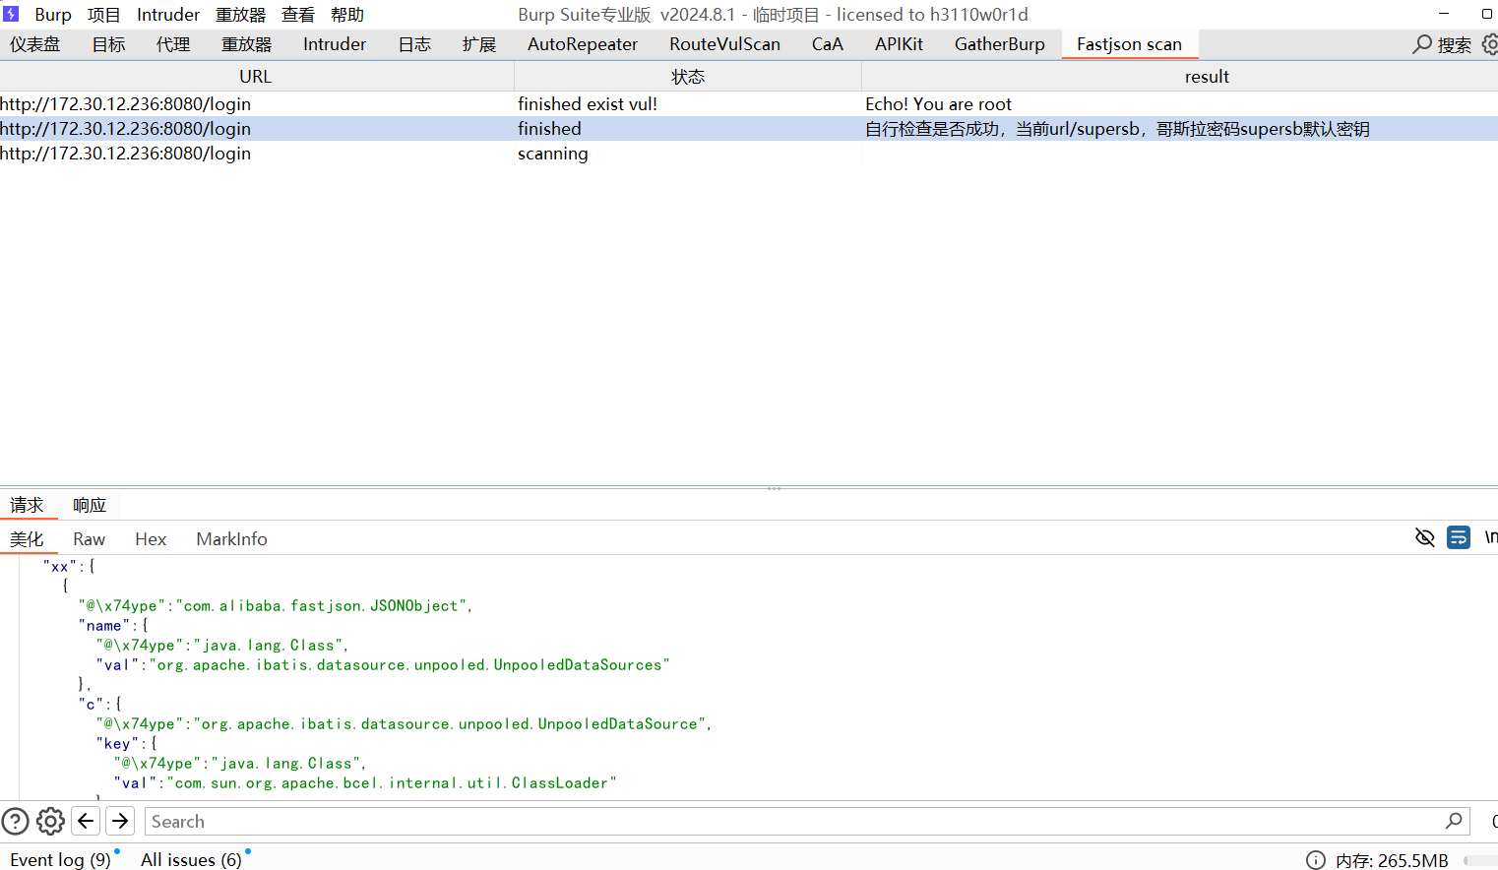Click the UnpooledDataSources value line

click(x=383, y=665)
